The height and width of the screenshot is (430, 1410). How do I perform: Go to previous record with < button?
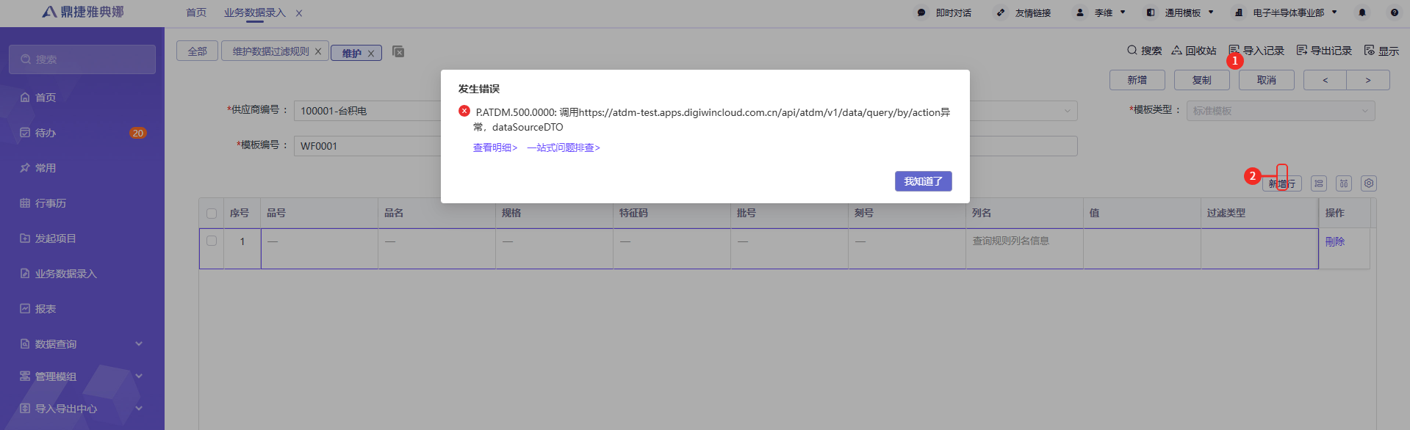click(x=1325, y=80)
